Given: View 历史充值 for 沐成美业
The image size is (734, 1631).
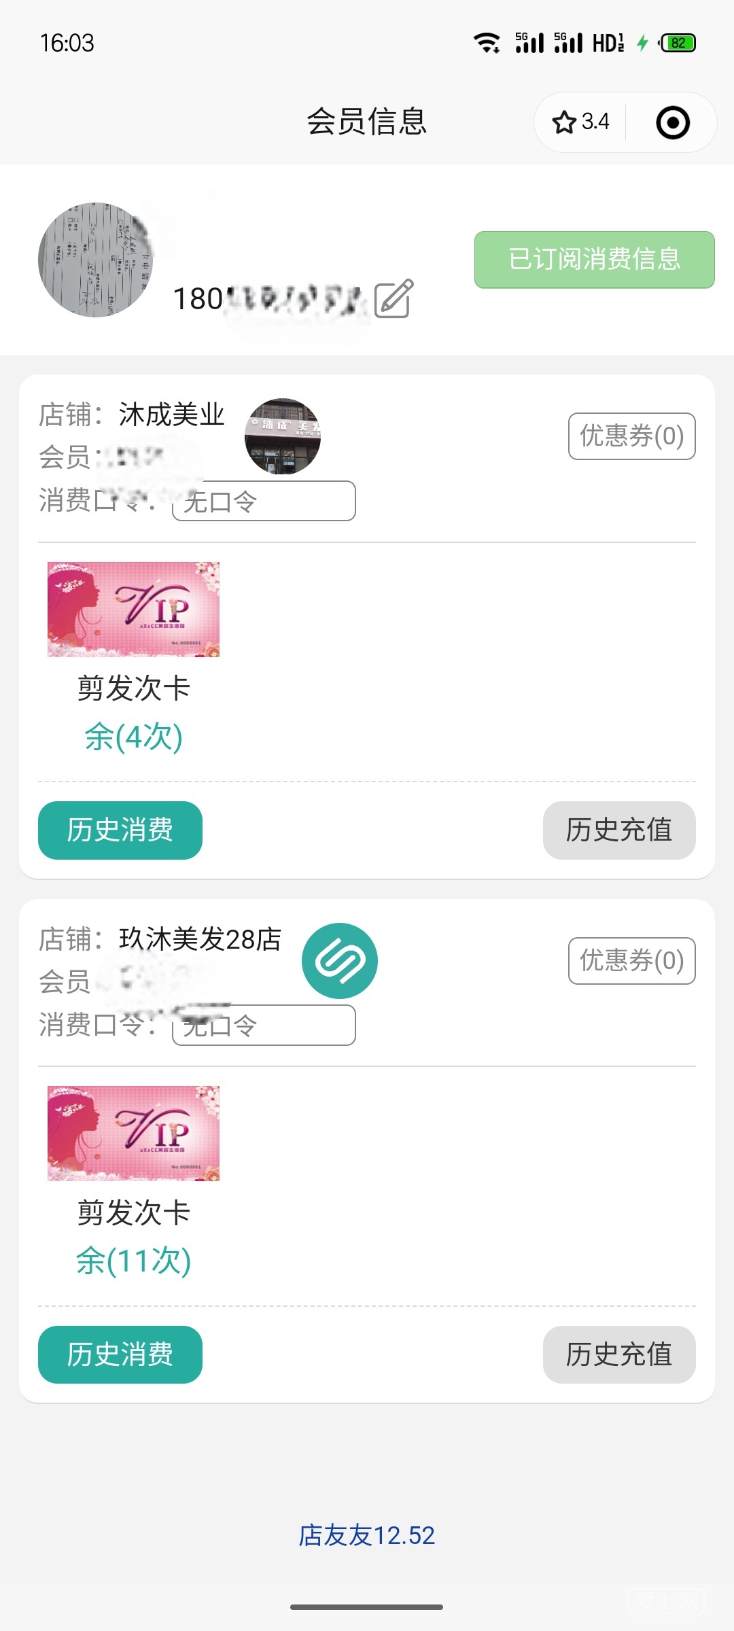Looking at the screenshot, I should tap(618, 830).
